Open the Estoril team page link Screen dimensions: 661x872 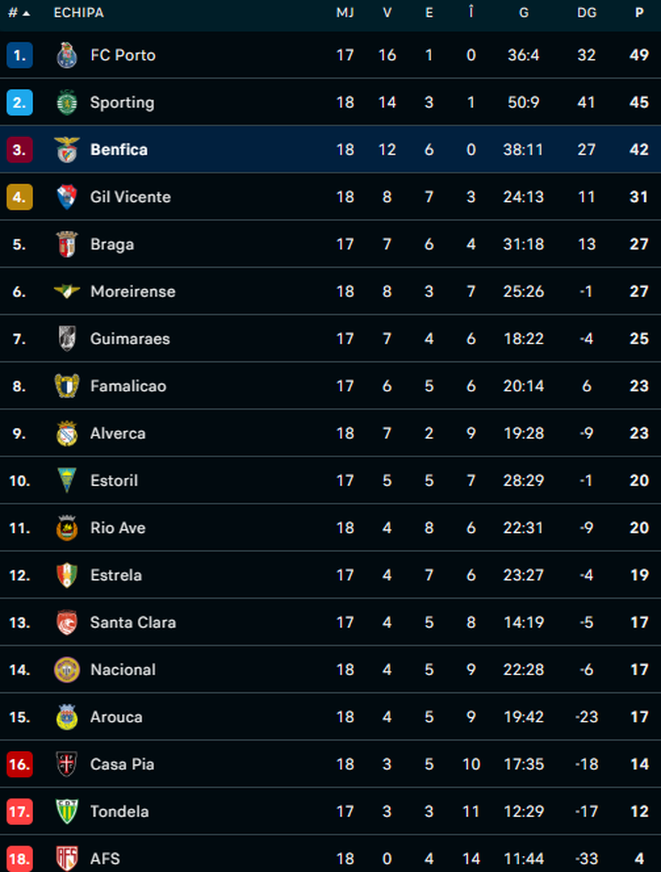coord(114,481)
